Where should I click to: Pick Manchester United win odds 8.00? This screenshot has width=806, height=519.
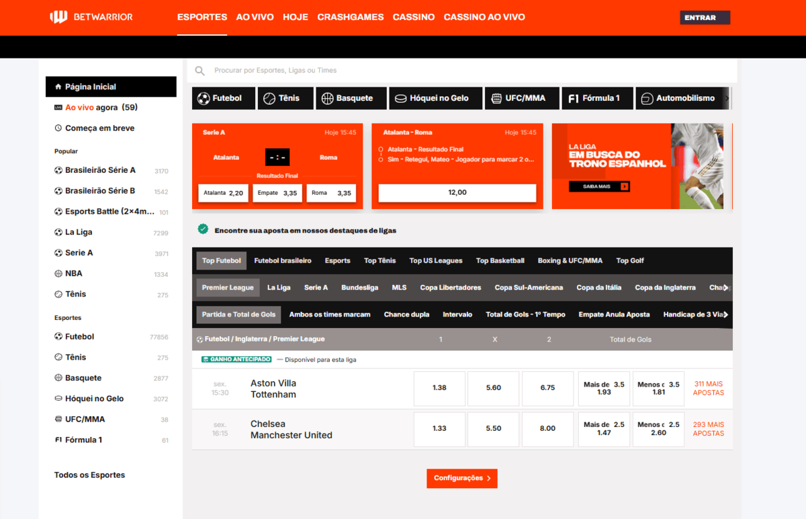[x=547, y=429]
